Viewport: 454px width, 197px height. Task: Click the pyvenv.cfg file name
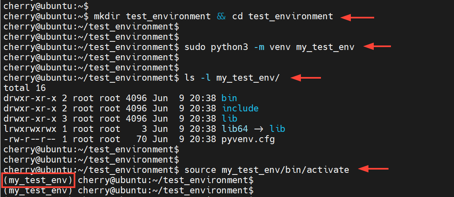[248, 139]
